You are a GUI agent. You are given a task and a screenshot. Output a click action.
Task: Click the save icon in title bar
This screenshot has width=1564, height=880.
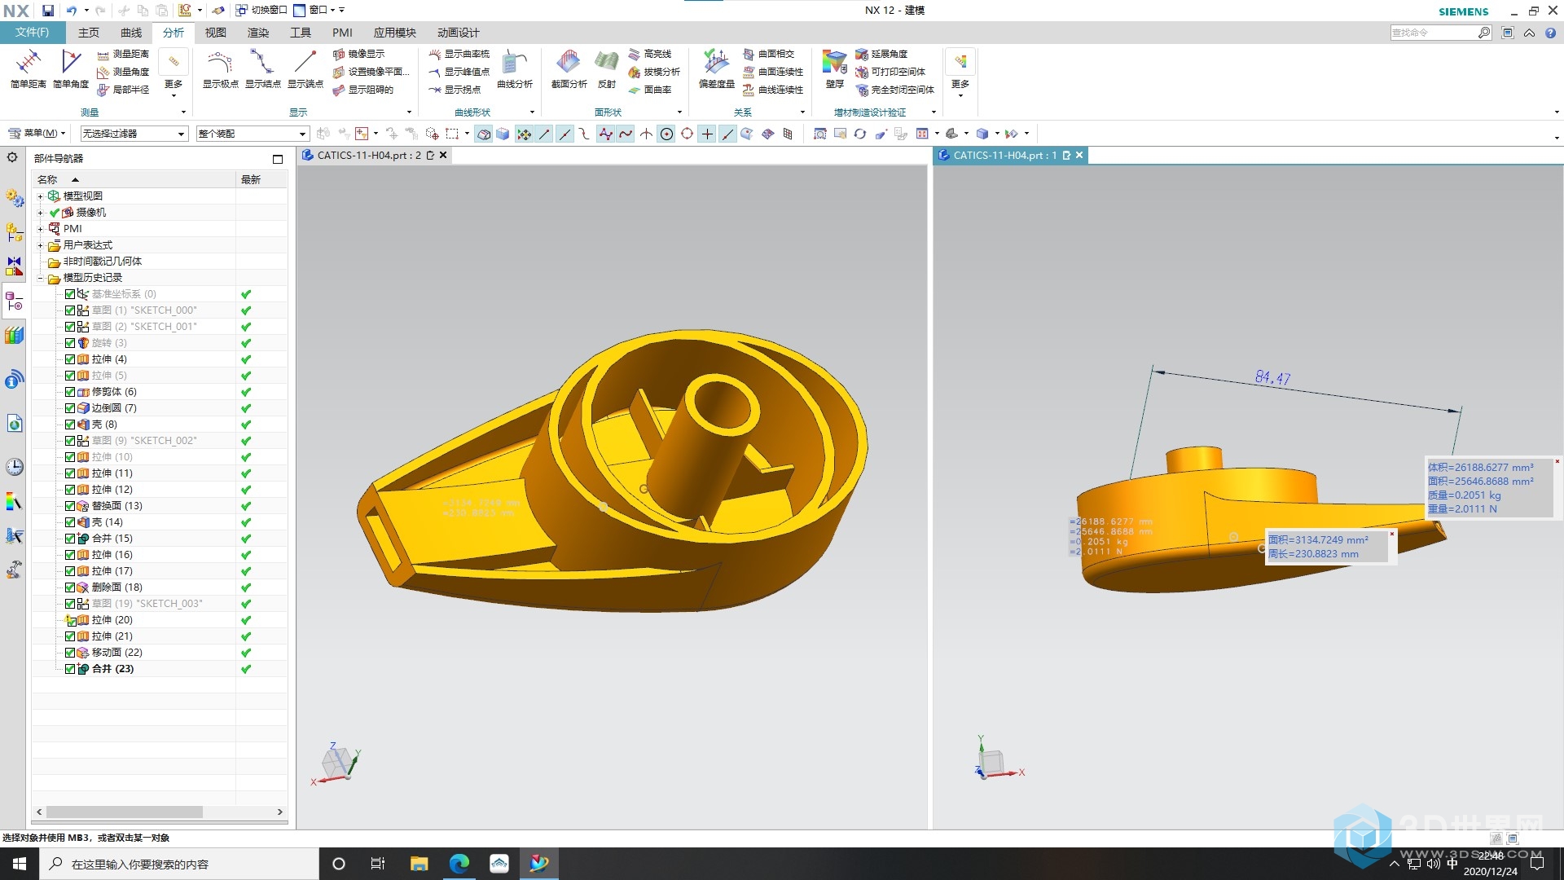tap(48, 11)
